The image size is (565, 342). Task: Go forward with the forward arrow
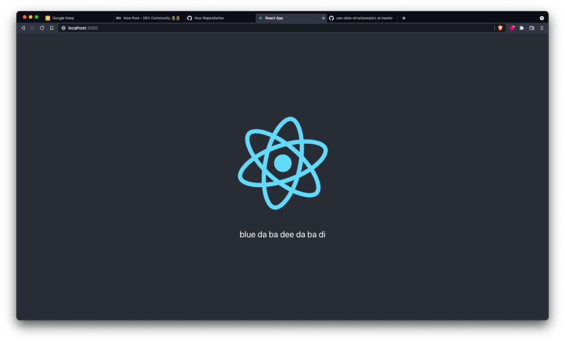click(x=33, y=28)
